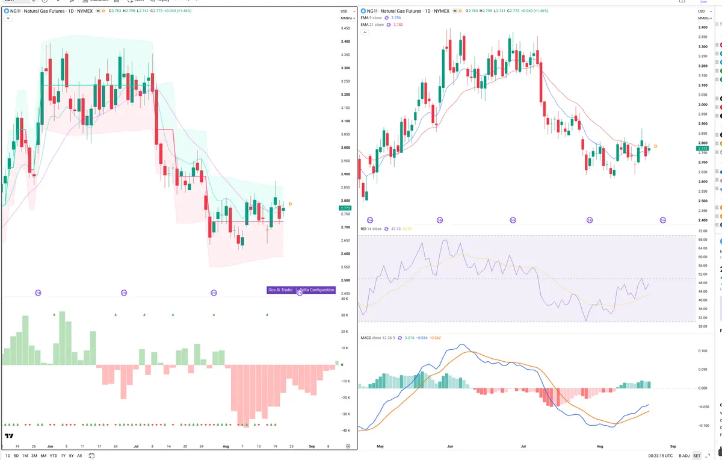Click the fourth event marker on the right chart
722x460 pixels.
tap(590, 220)
